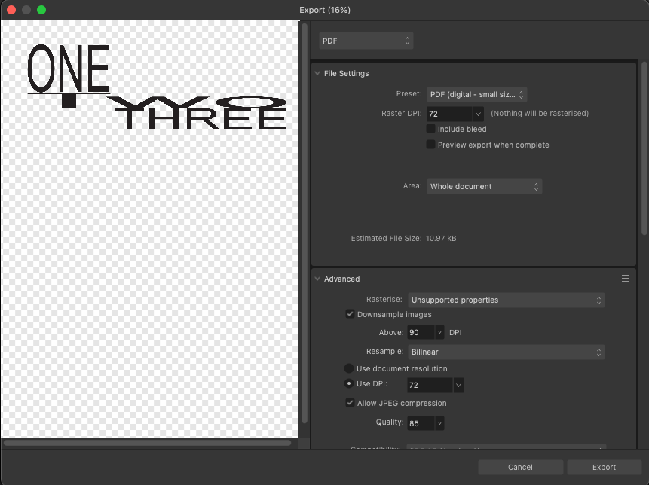This screenshot has height=485, width=649.
Task: Select Use document resolution radio button
Action: coord(349,369)
